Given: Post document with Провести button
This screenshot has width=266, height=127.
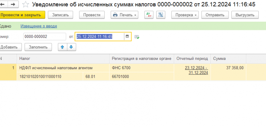Looking at the screenshot, I should pos(92,15).
